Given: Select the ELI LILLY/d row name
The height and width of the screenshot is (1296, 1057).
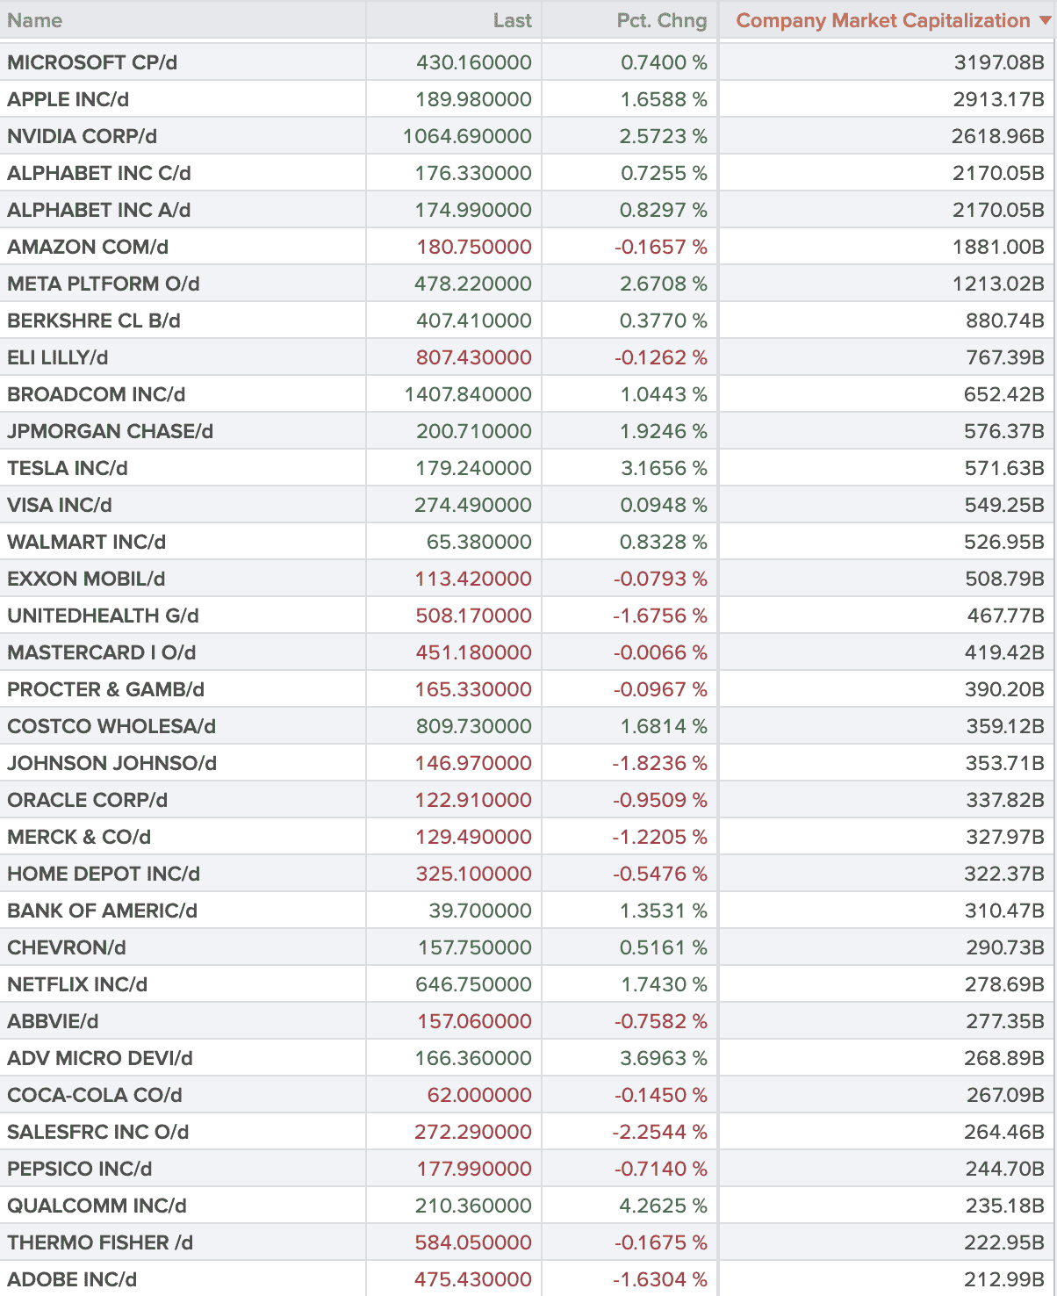Looking at the screenshot, I should coord(58,357).
